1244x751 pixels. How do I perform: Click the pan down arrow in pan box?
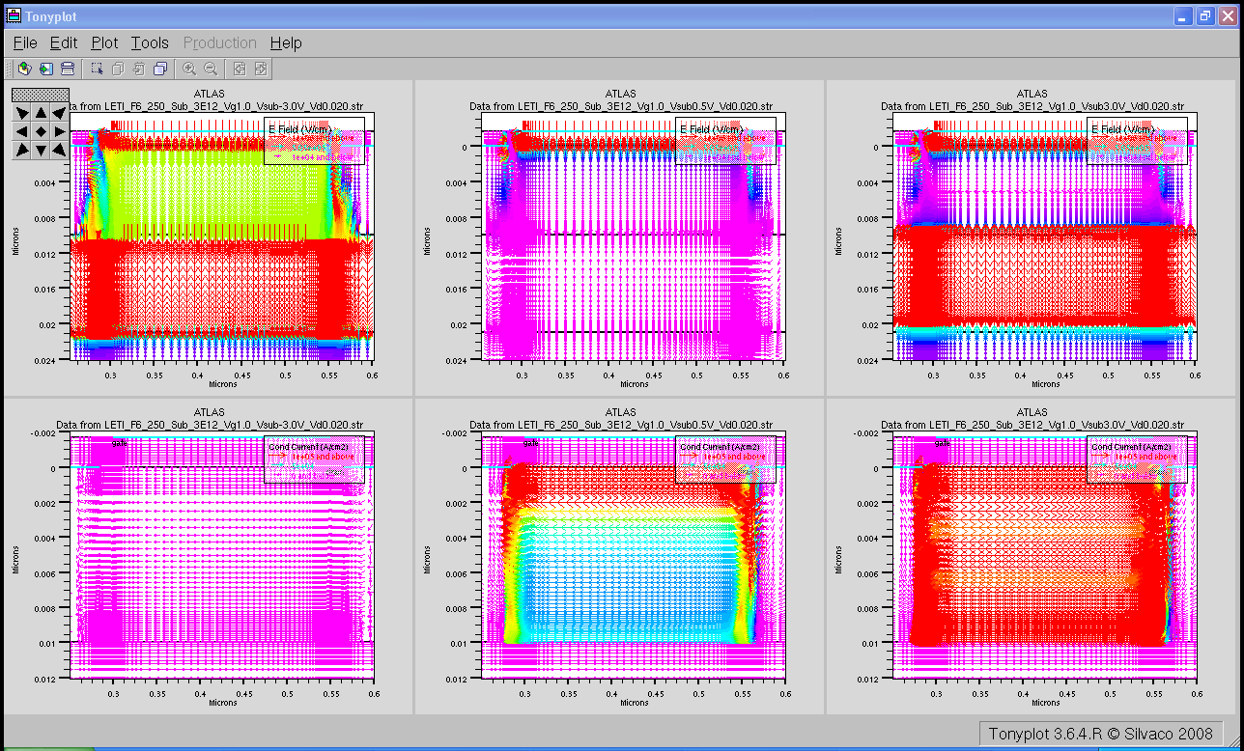(41, 150)
